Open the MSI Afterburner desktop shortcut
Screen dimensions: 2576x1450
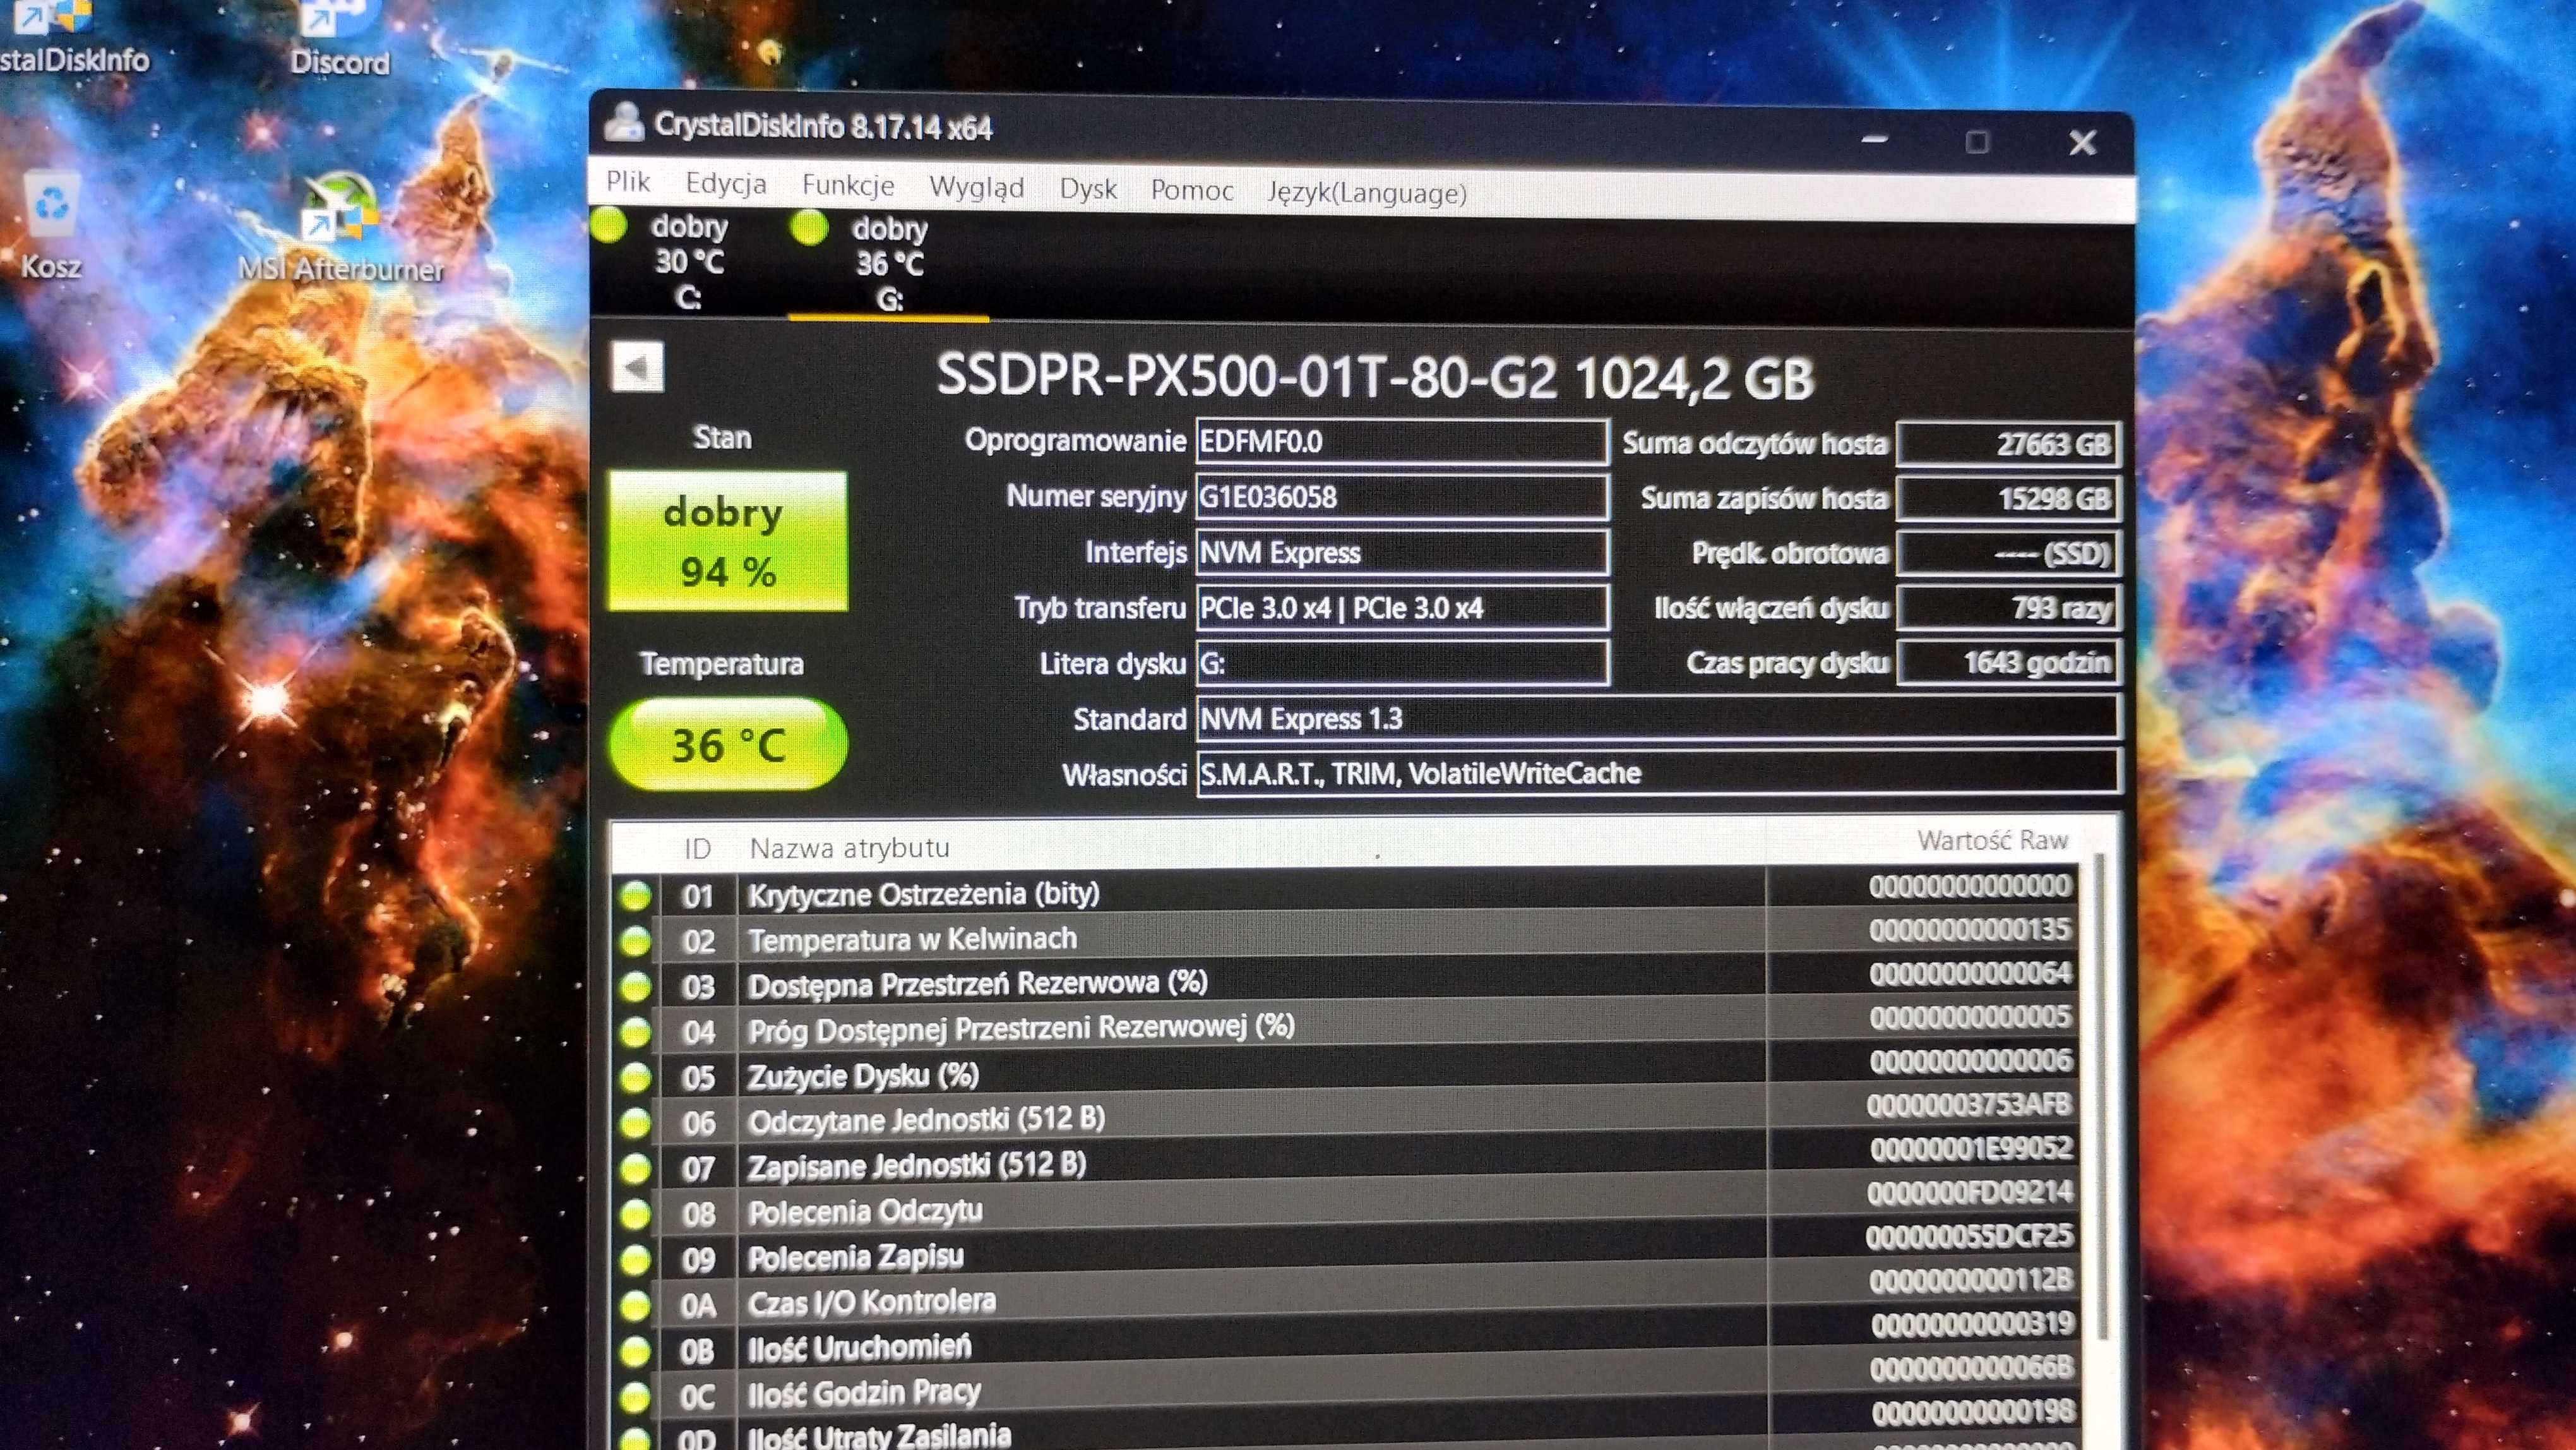(340, 228)
